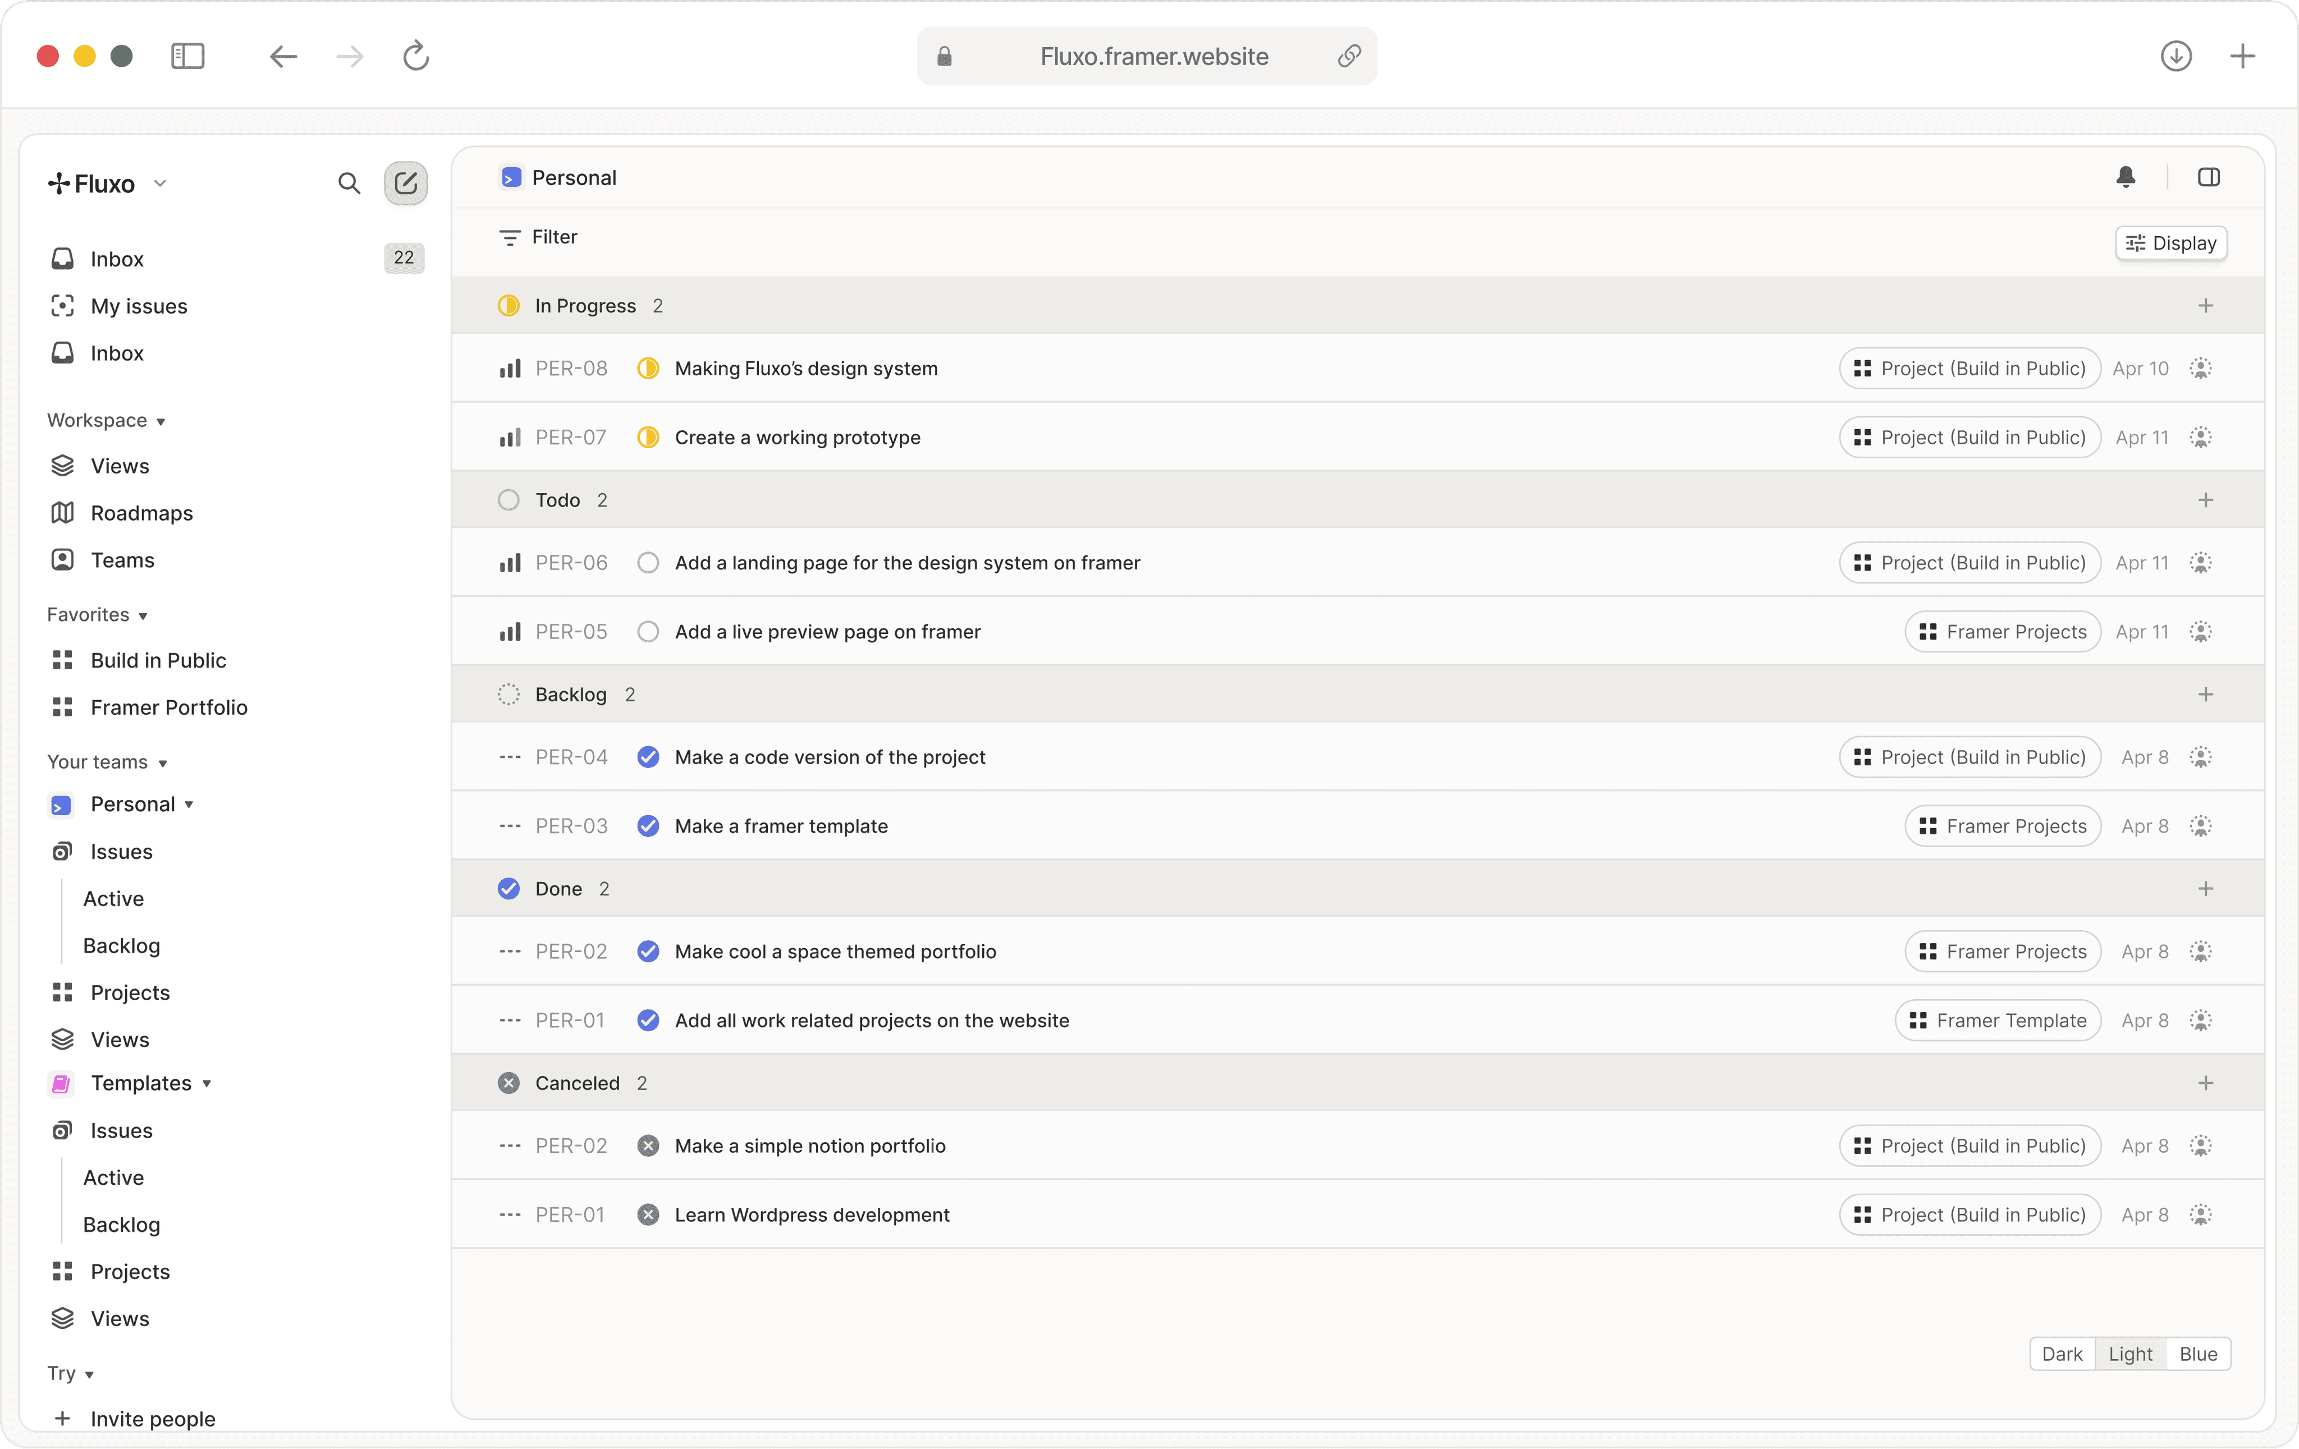Open the Backlog view under Templates
Screen dimensions: 2299x1449
[121, 1224]
